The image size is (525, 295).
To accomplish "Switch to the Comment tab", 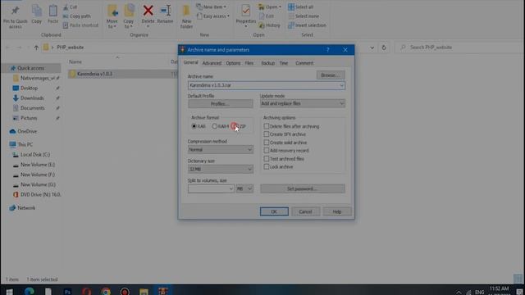I will click(x=304, y=63).
